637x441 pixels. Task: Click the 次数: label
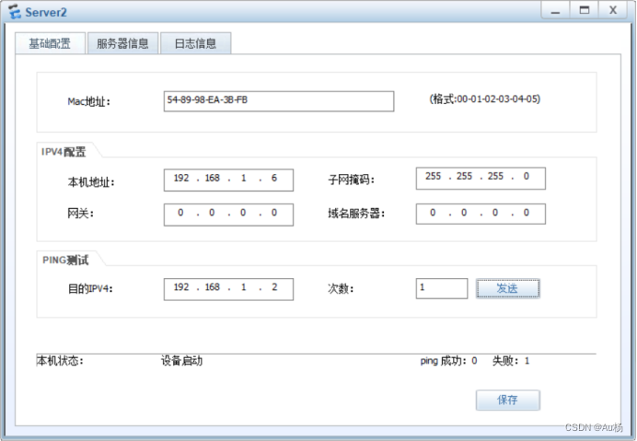[x=341, y=288]
